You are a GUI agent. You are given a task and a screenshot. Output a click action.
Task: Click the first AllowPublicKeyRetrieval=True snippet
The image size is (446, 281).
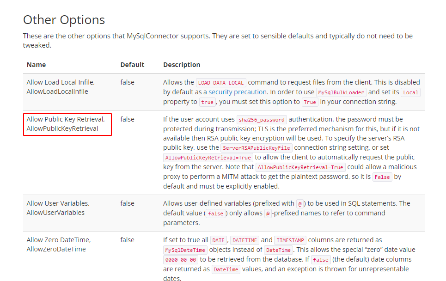pyautogui.click(x=208, y=158)
